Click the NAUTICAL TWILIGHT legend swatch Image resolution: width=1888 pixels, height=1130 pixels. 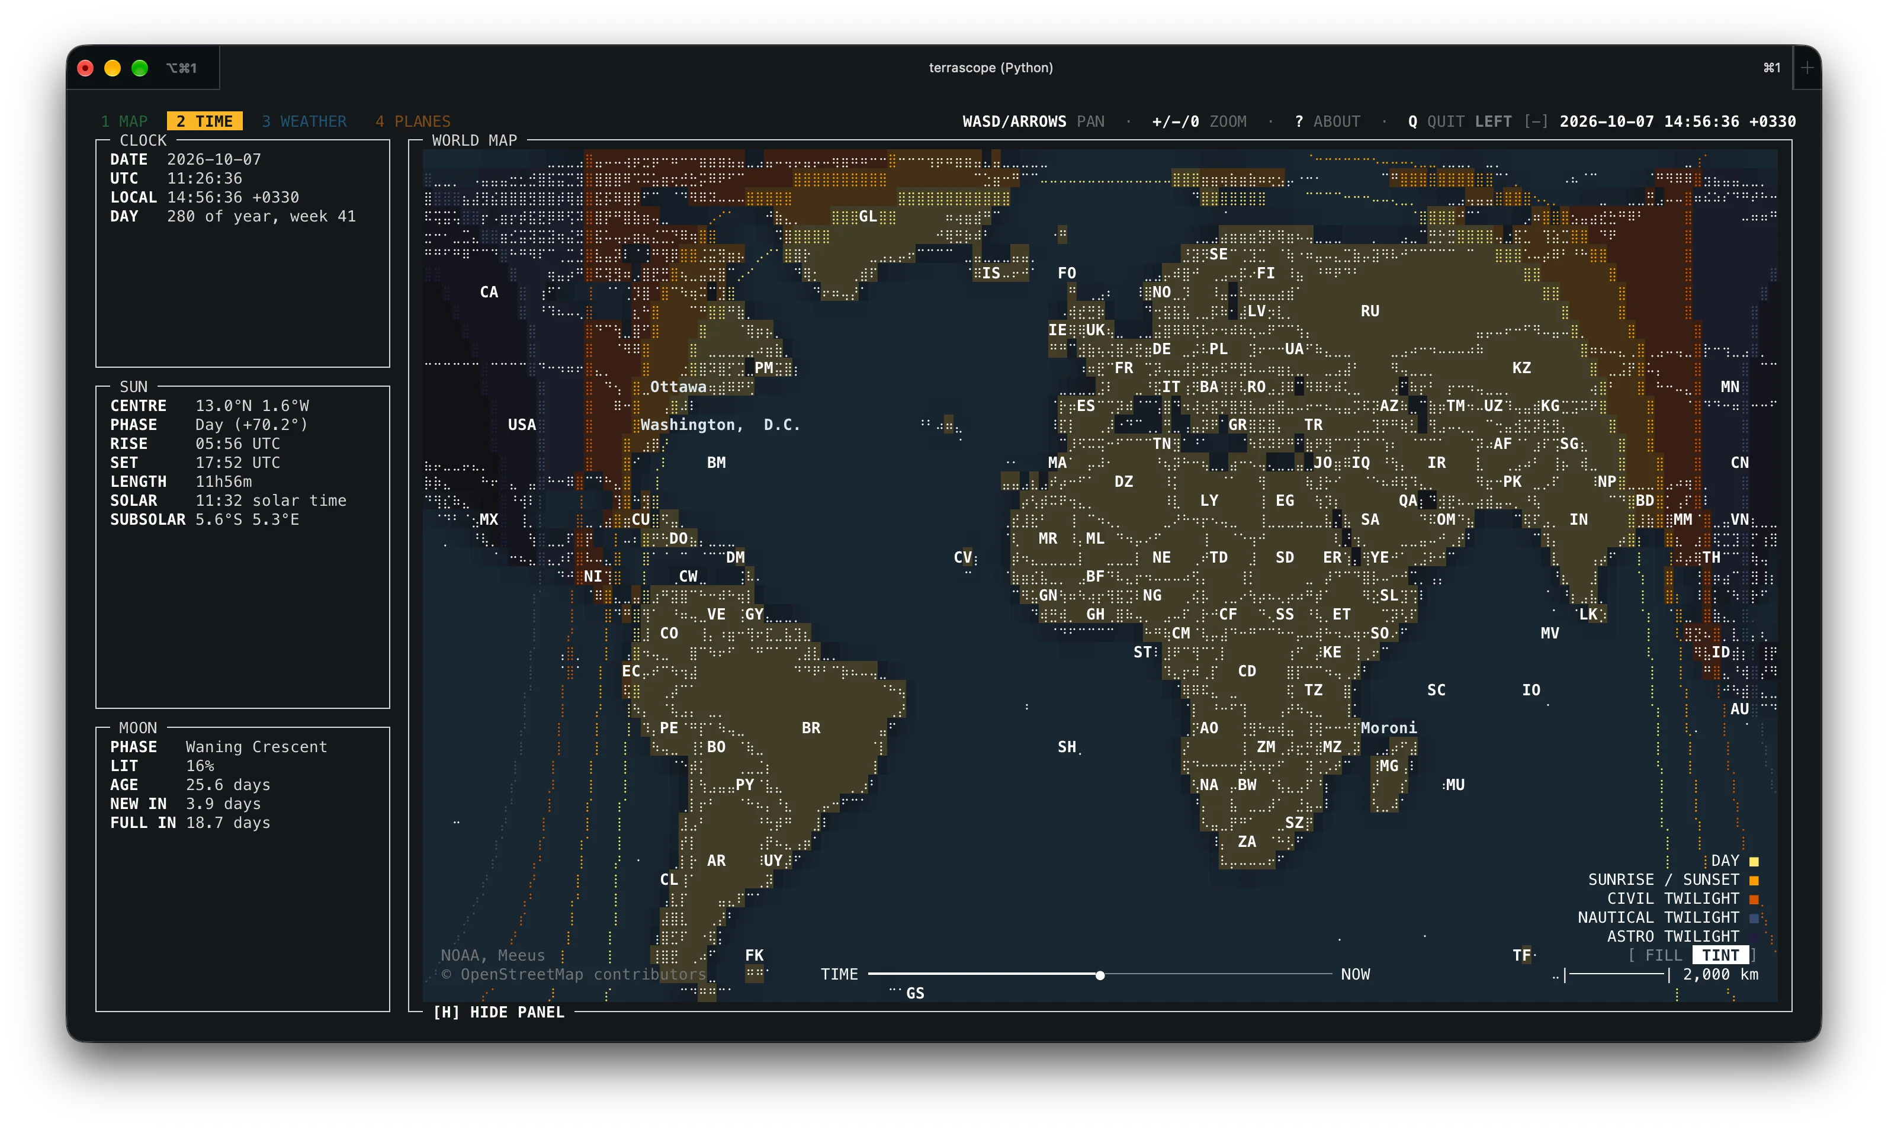pos(1754,919)
